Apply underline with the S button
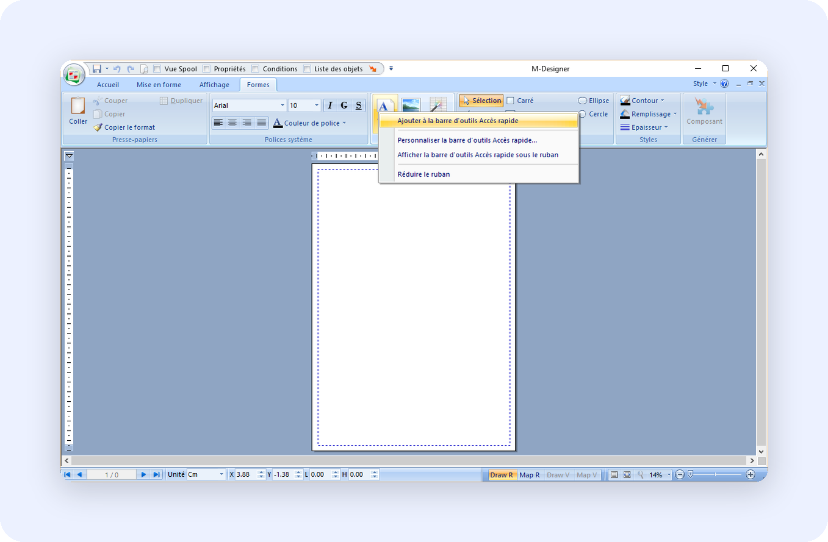Image resolution: width=828 pixels, height=542 pixels. click(358, 105)
